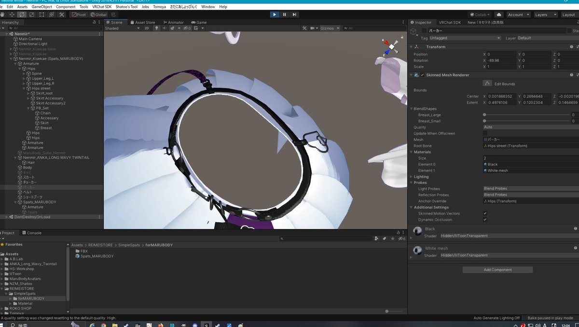Click the scene orientation gizmo
The height and width of the screenshot is (327, 579).
pyautogui.click(x=390, y=47)
